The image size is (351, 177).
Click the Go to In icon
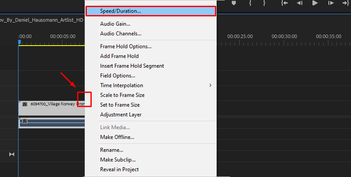(x=284, y=3)
